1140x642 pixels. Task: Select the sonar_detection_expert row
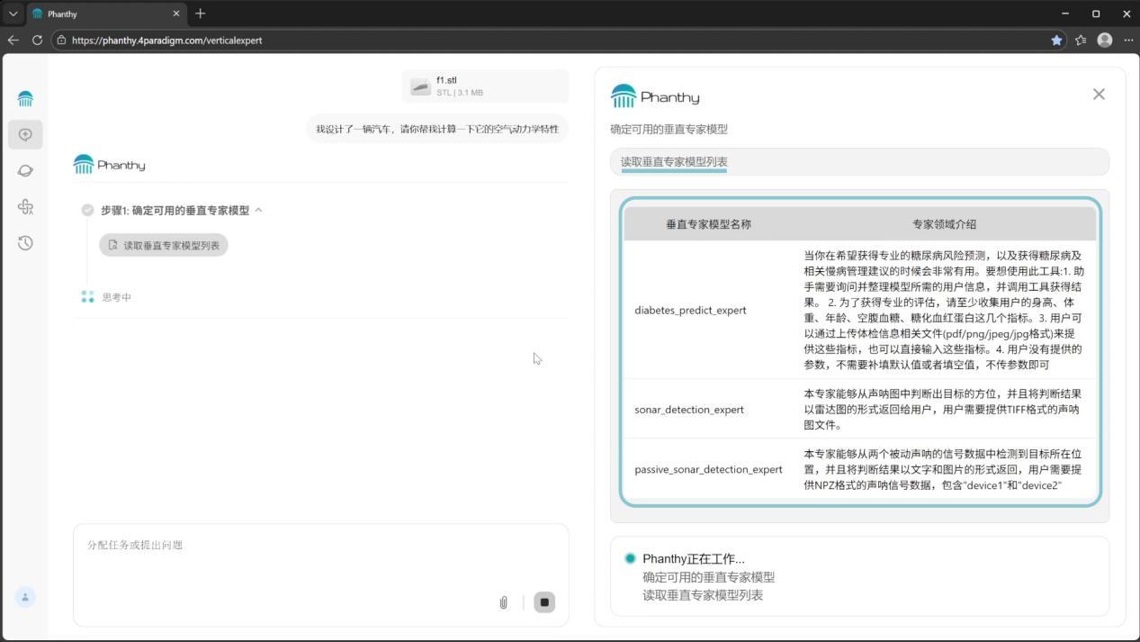(x=689, y=409)
